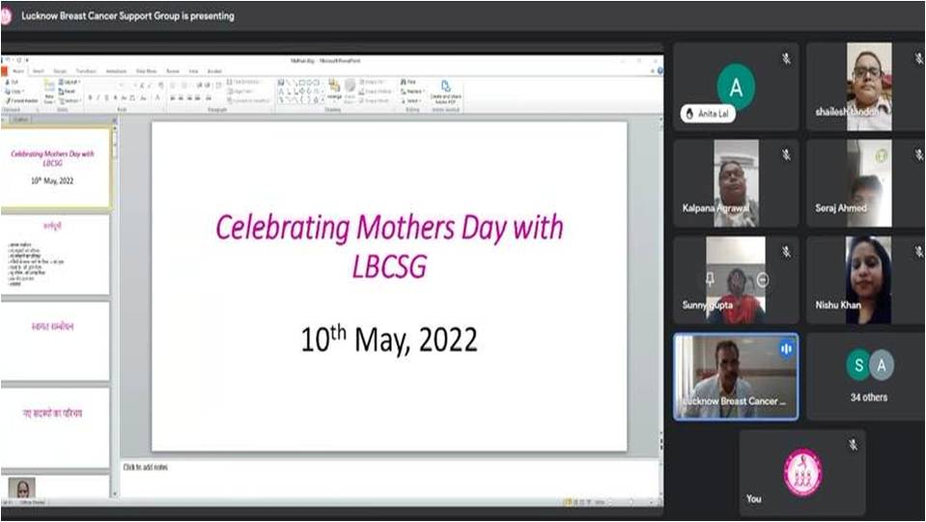
Task: Click '10th May, 2022' on the main slide
Action: pos(389,339)
